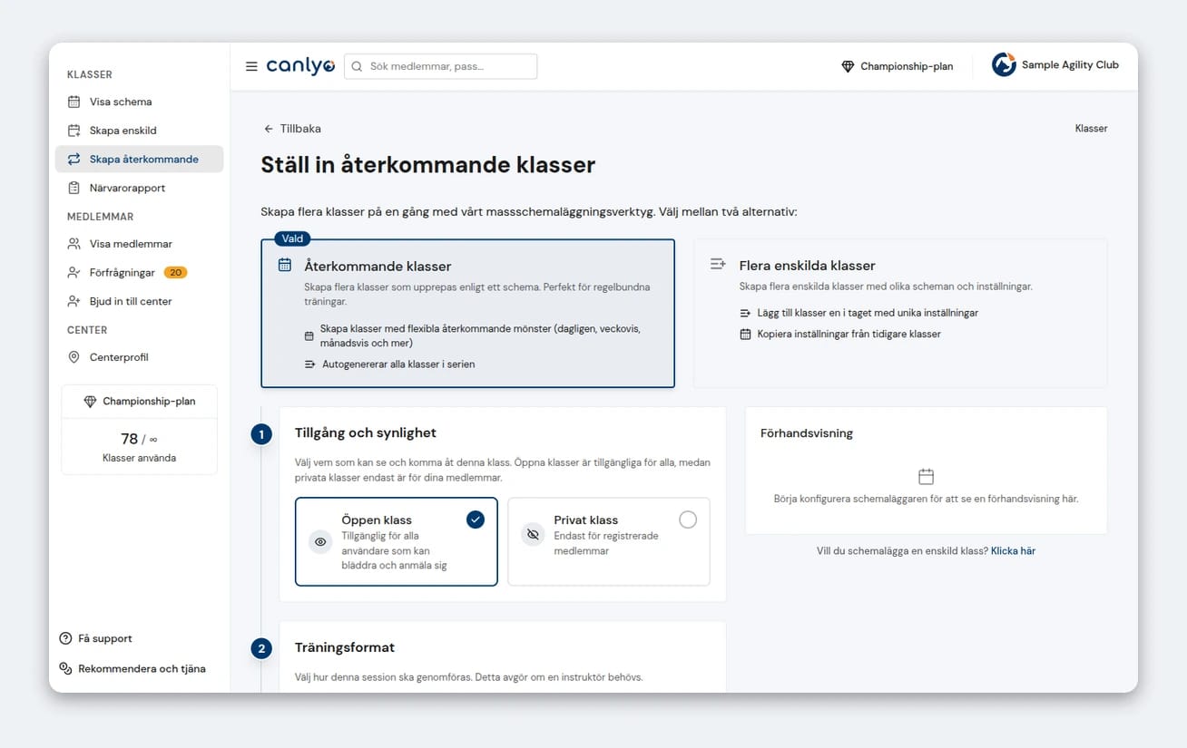
Task: Click the Canlyo logo
Action: (x=300, y=66)
